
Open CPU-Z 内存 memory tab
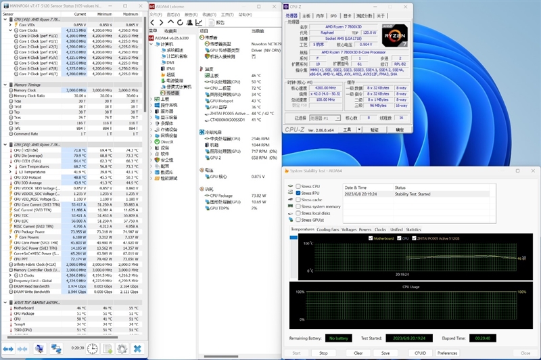click(320, 16)
